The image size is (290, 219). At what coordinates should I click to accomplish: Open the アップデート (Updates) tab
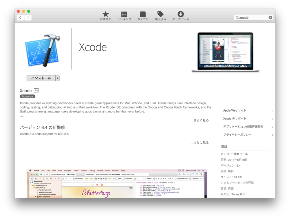pos(180,16)
